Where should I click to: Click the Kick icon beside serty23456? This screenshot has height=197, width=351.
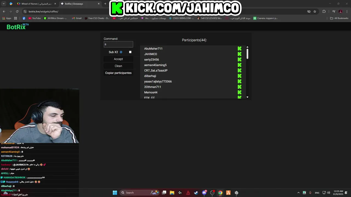tap(239, 59)
